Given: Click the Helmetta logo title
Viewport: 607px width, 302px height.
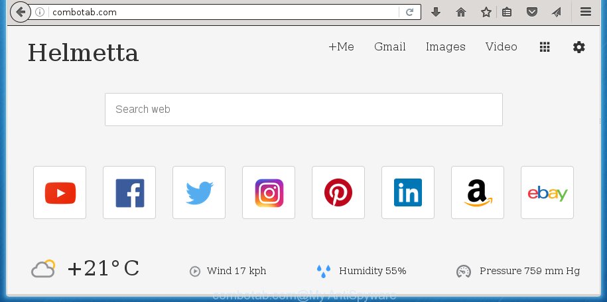Looking at the screenshot, I should point(83,52).
